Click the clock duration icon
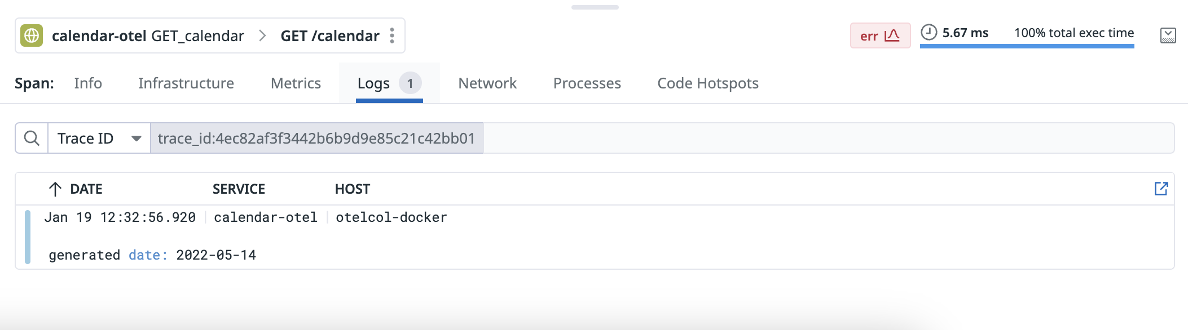This screenshot has width=1188, height=330. 929,33
